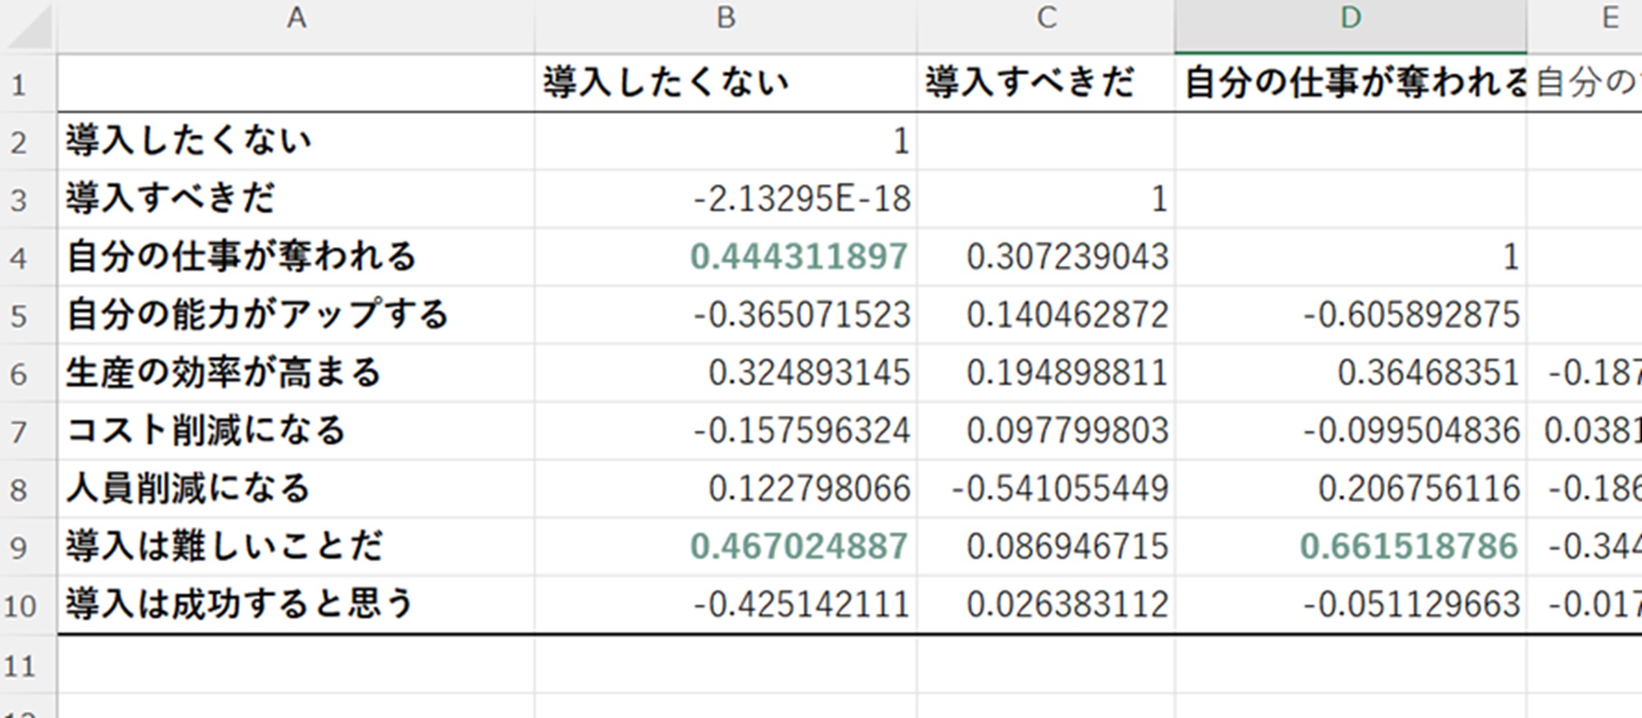Click green bold value 0.467024887
1642x718 pixels.
click(x=799, y=547)
